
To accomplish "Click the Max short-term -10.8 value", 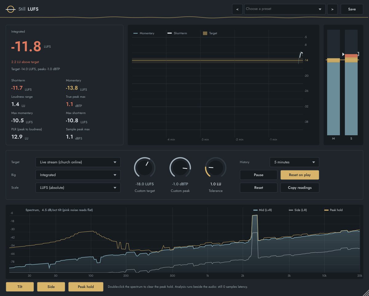I will (72, 121).
